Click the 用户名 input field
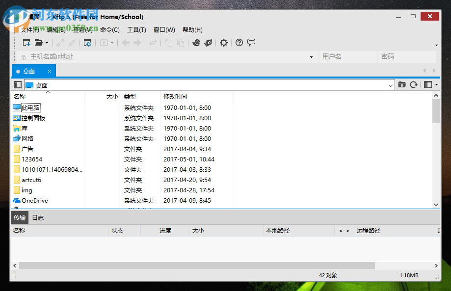 tap(348, 57)
